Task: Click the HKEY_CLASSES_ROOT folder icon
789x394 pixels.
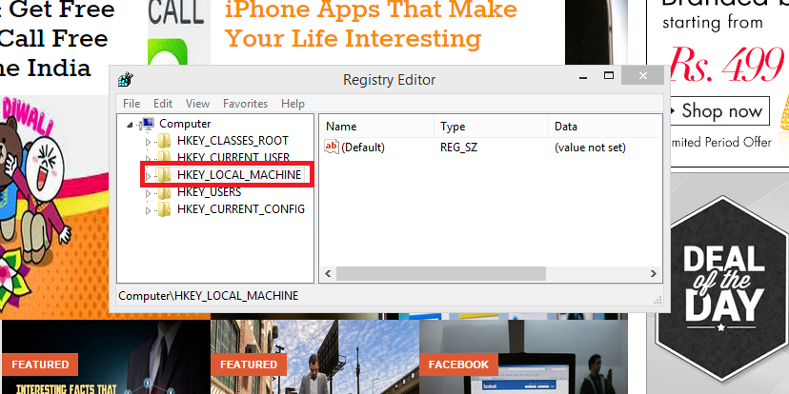Action: coord(164,141)
